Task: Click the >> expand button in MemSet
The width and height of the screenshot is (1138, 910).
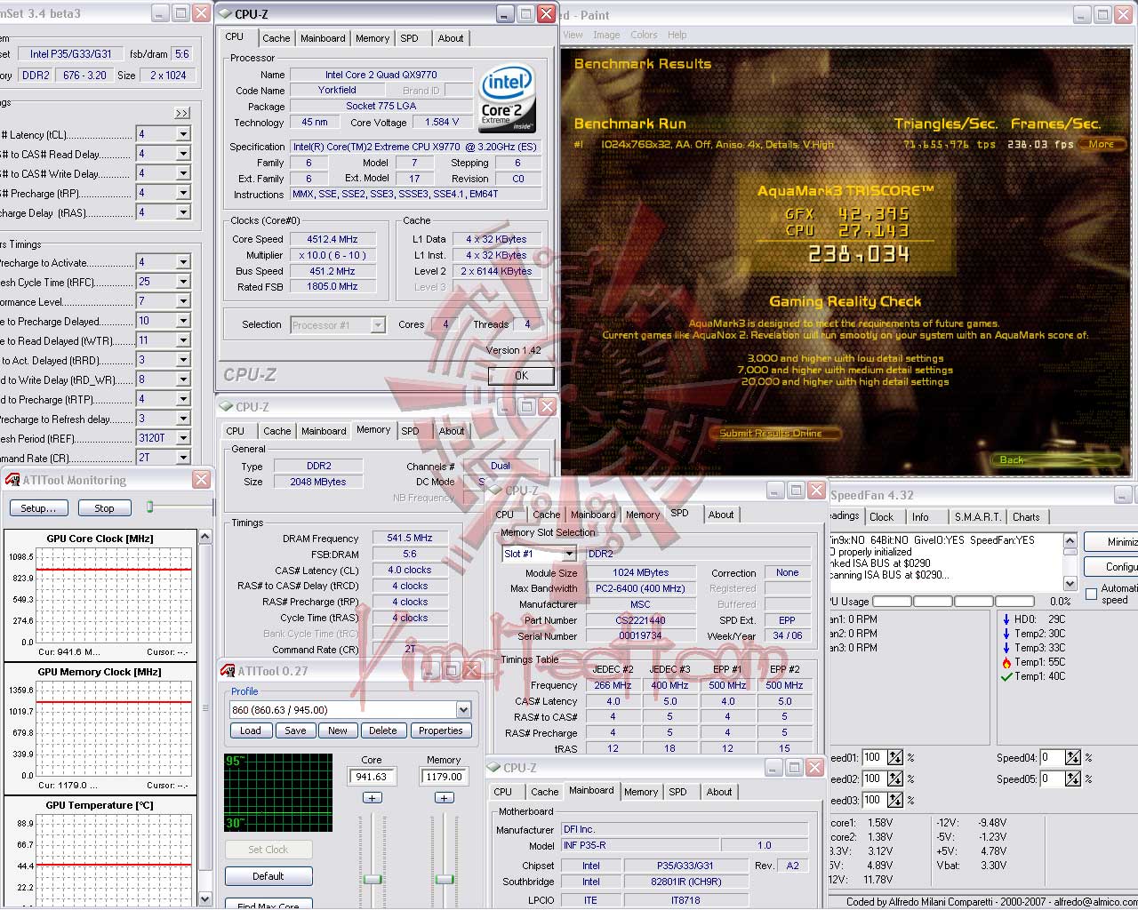Action: (182, 113)
